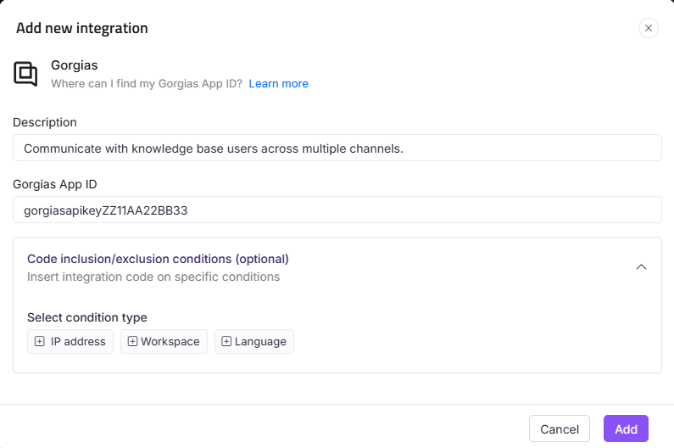Screen dimensions: 674x448
Task: Click the purple Add button
Action: click(x=626, y=428)
